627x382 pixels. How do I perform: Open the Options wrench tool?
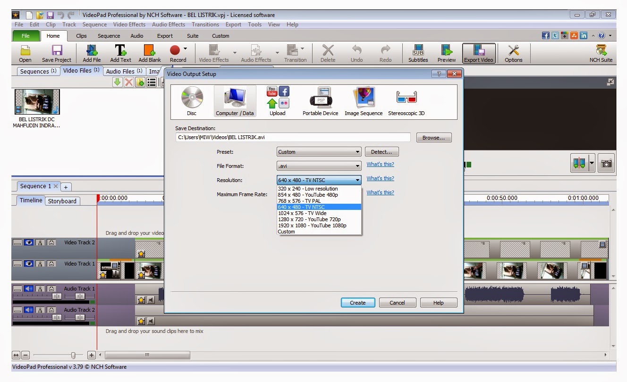click(x=514, y=53)
